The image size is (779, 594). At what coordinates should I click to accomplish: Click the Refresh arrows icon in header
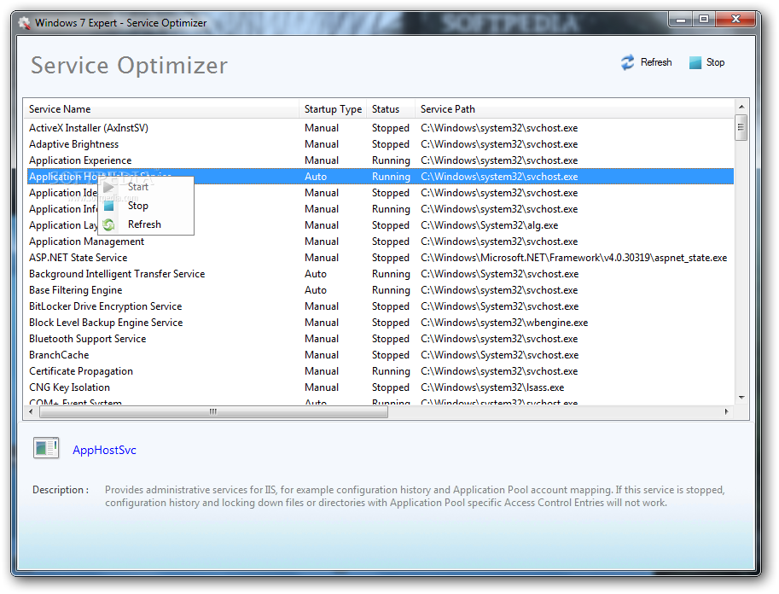[627, 62]
